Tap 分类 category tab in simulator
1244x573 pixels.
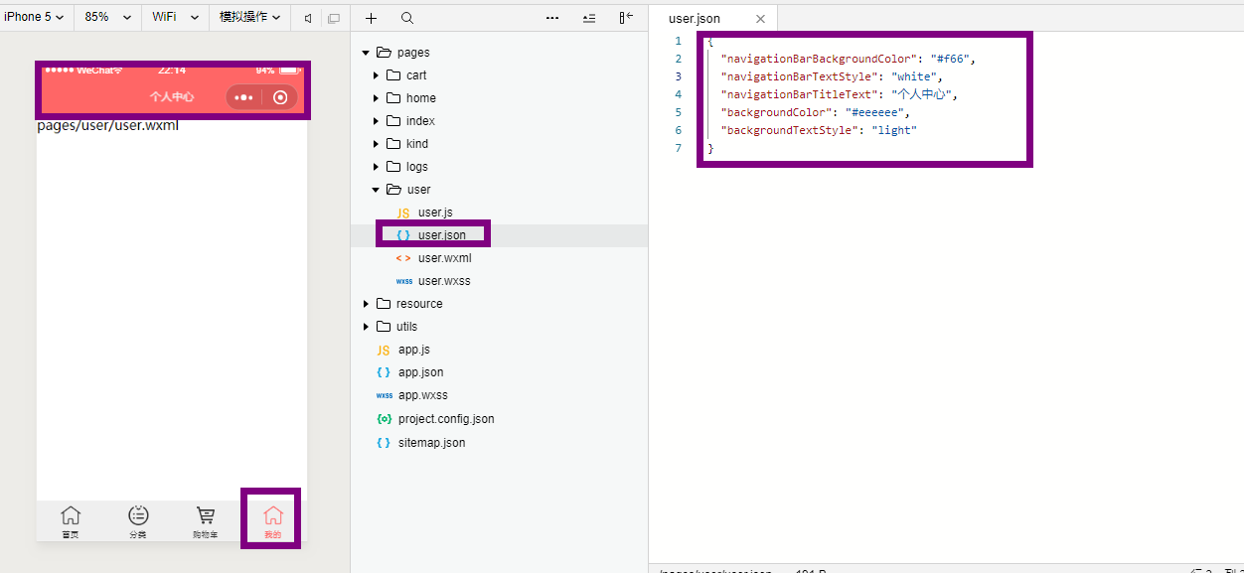click(x=138, y=521)
